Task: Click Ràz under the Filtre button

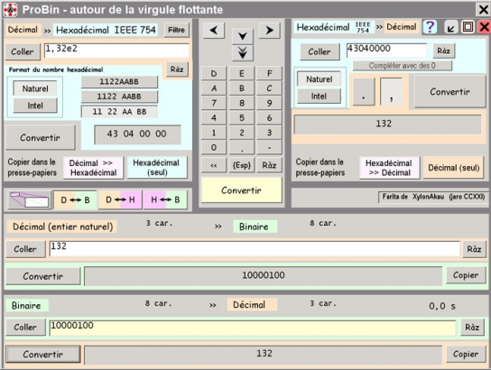Action: point(177,69)
